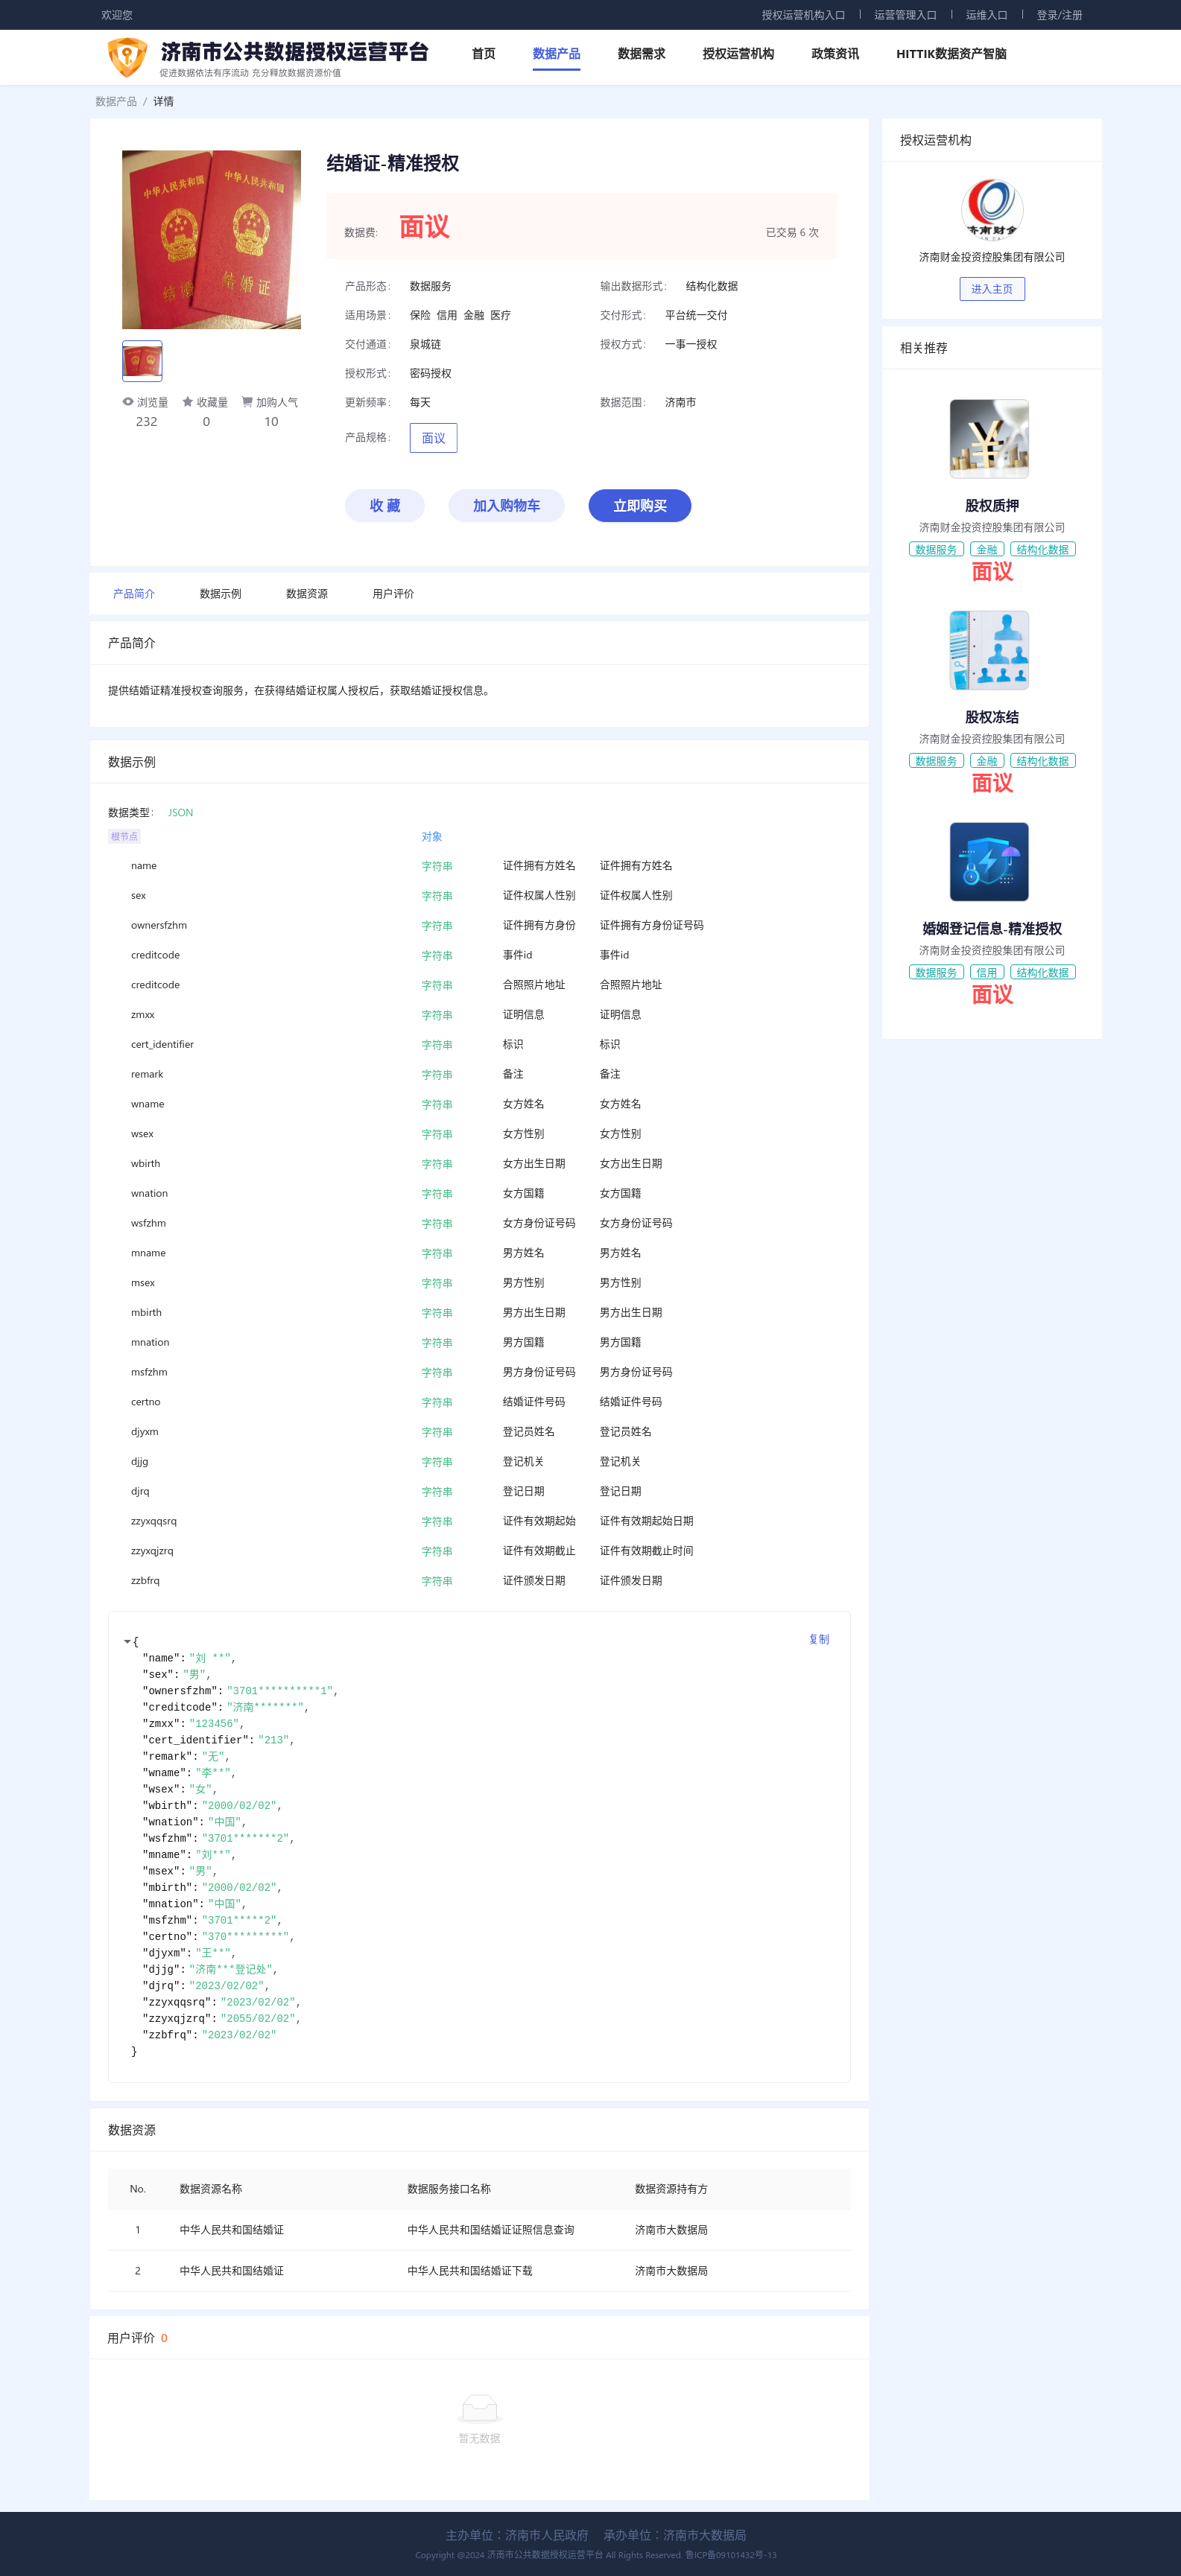Open 政策资讯 navigation item

tap(836, 54)
